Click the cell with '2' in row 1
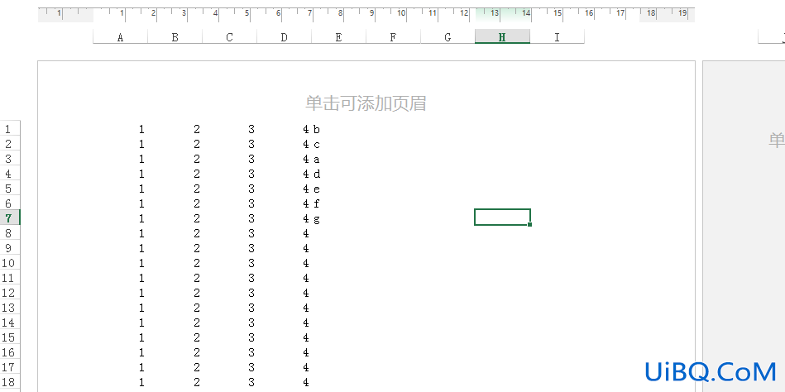This screenshot has height=392, width=785. point(175,129)
